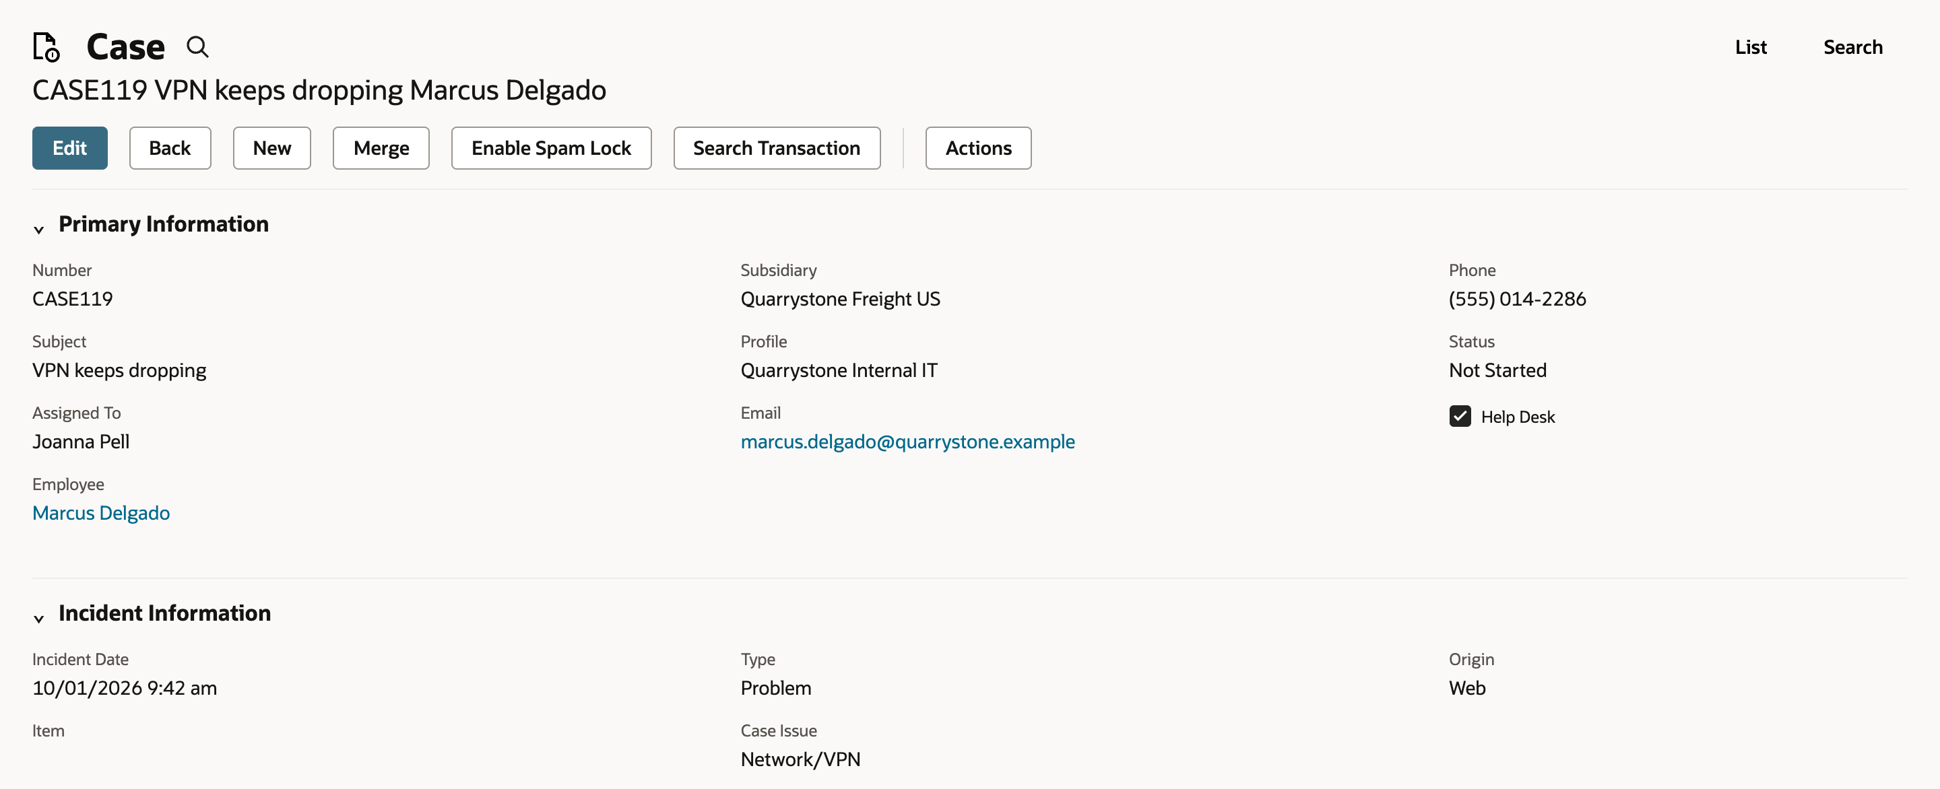This screenshot has width=1940, height=789.
Task: Open the Actions menu
Action: pyautogui.click(x=977, y=148)
